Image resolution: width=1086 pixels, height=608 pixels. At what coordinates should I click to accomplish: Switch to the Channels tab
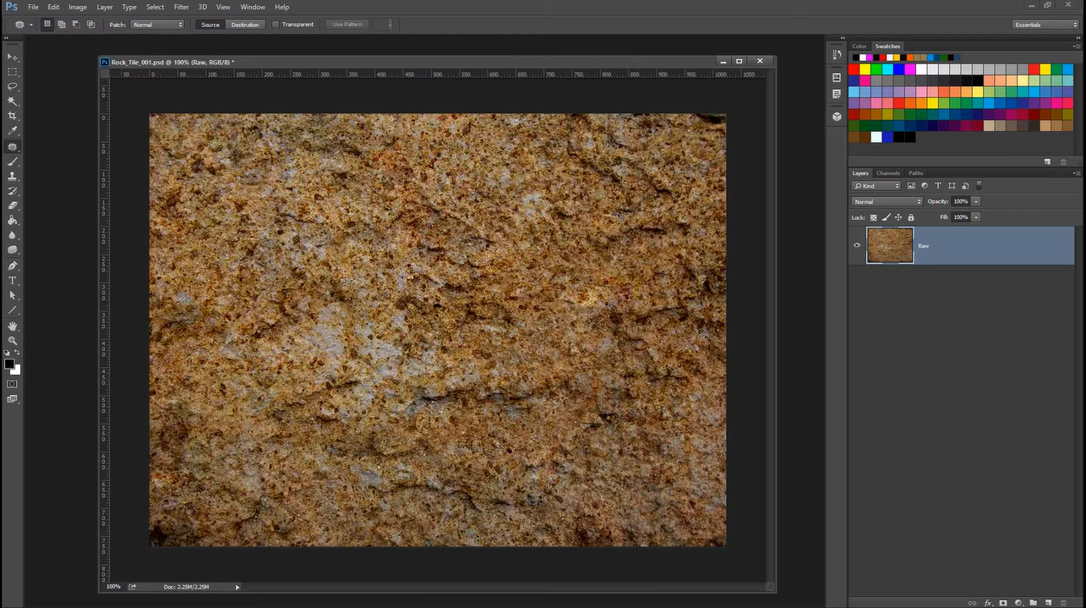click(x=888, y=173)
